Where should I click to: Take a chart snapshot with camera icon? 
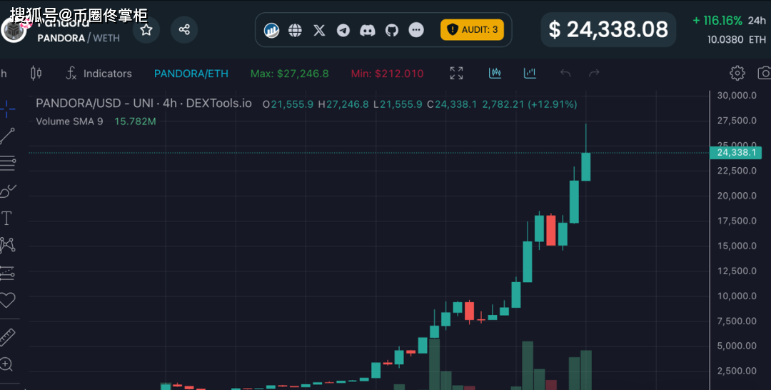coord(764,74)
